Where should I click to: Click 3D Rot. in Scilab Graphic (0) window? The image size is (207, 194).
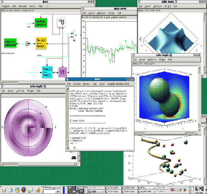[x=162, y=60]
